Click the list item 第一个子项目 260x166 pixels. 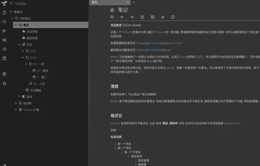point(133,152)
